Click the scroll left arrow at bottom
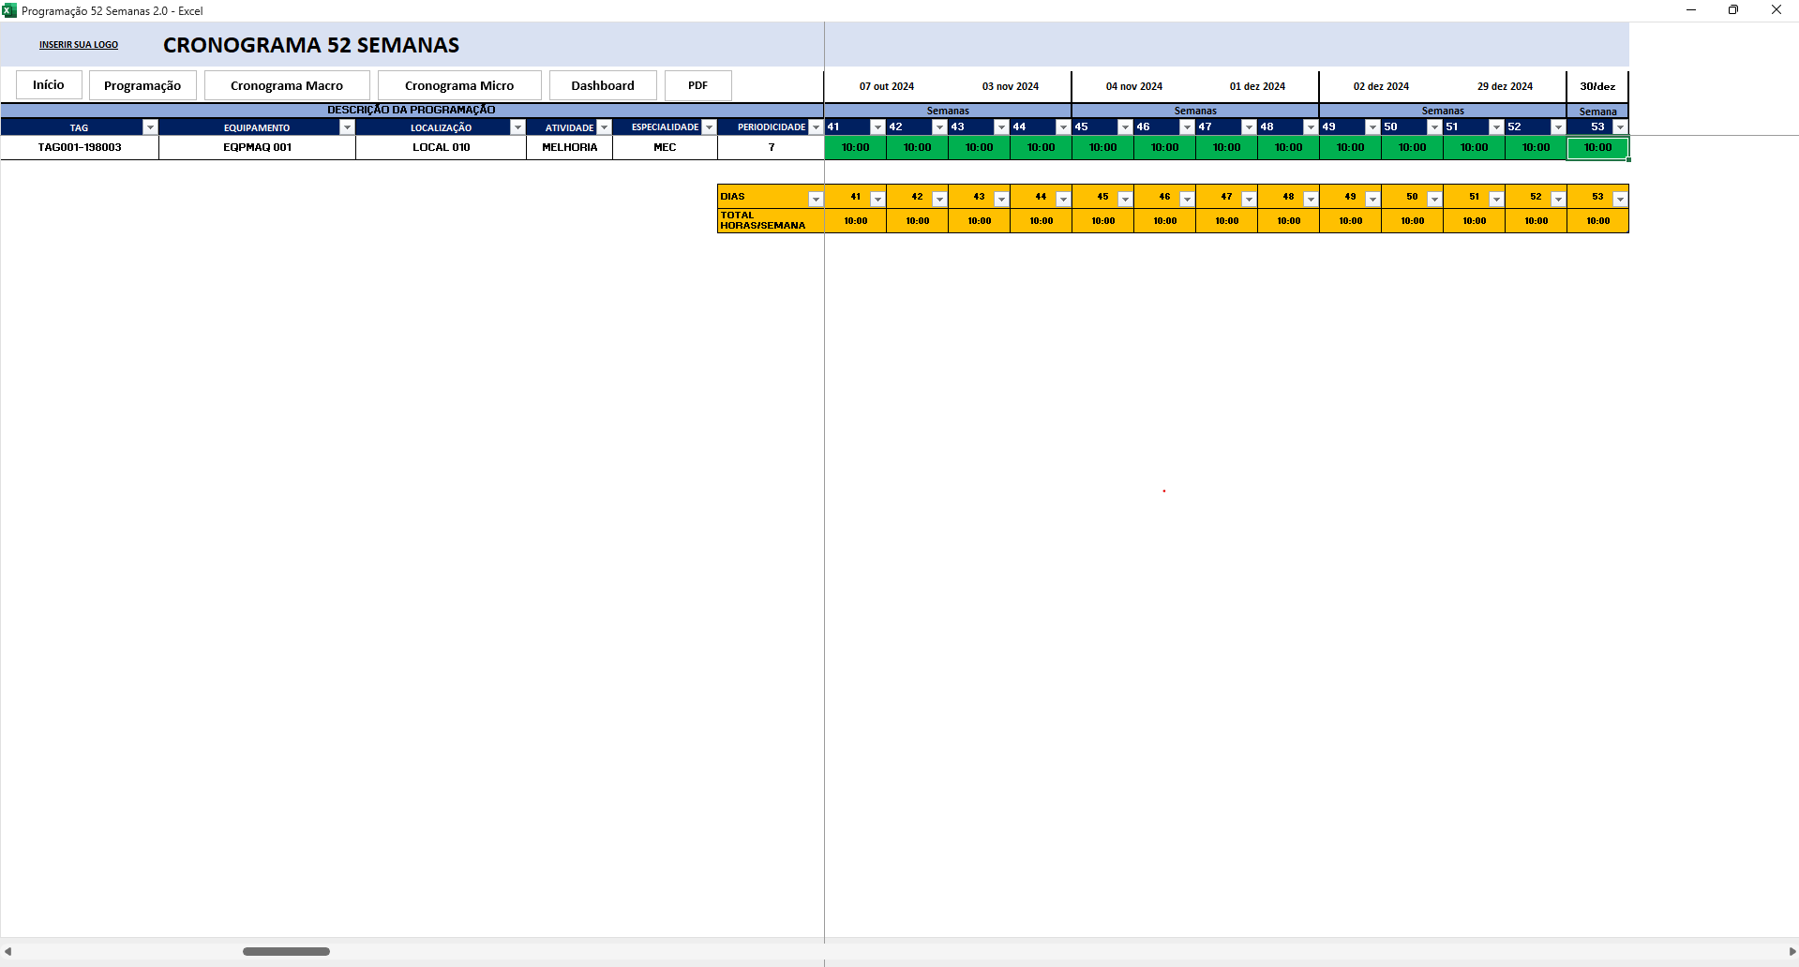1799x967 pixels. pyautogui.click(x=7, y=951)
